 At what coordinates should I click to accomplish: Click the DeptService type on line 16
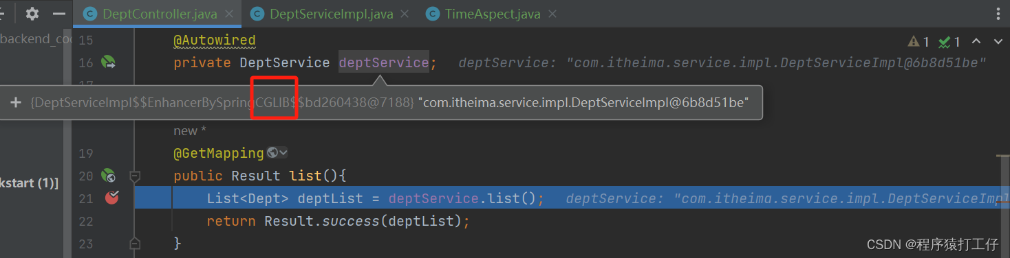pyautogui.click(x=285, y=62)
